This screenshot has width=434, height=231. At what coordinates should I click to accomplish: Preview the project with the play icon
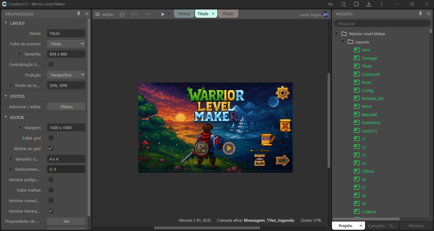point(163,14)
